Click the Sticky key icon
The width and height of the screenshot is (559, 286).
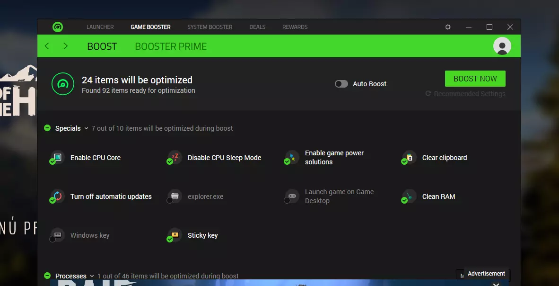click(x=175, y=235)
